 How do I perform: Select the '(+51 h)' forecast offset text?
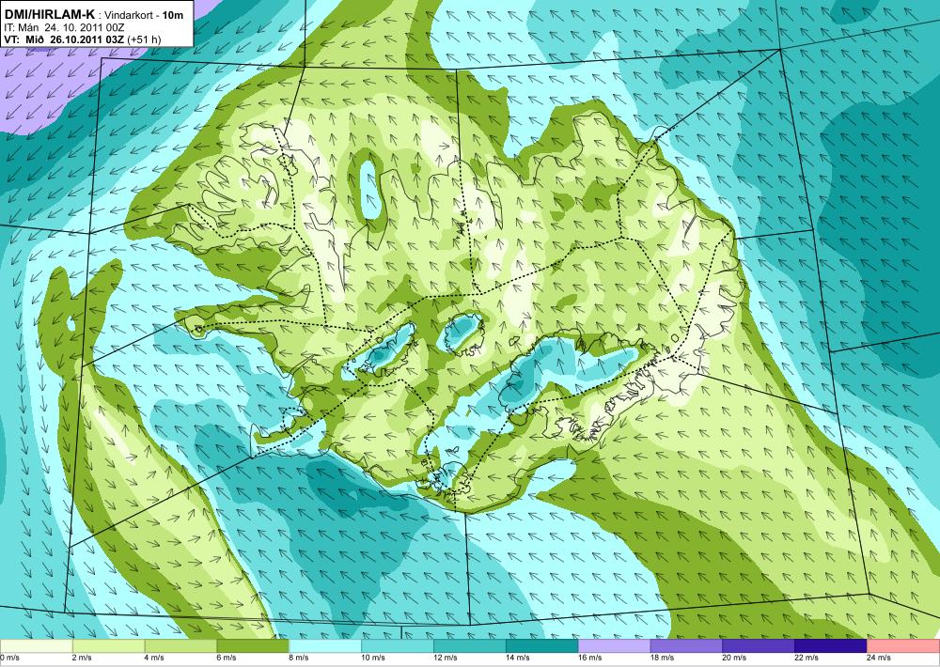coord(144,40)
